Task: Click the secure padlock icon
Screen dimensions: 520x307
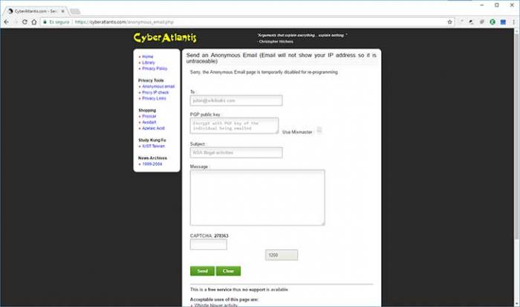Action: (x=45, y=22)
